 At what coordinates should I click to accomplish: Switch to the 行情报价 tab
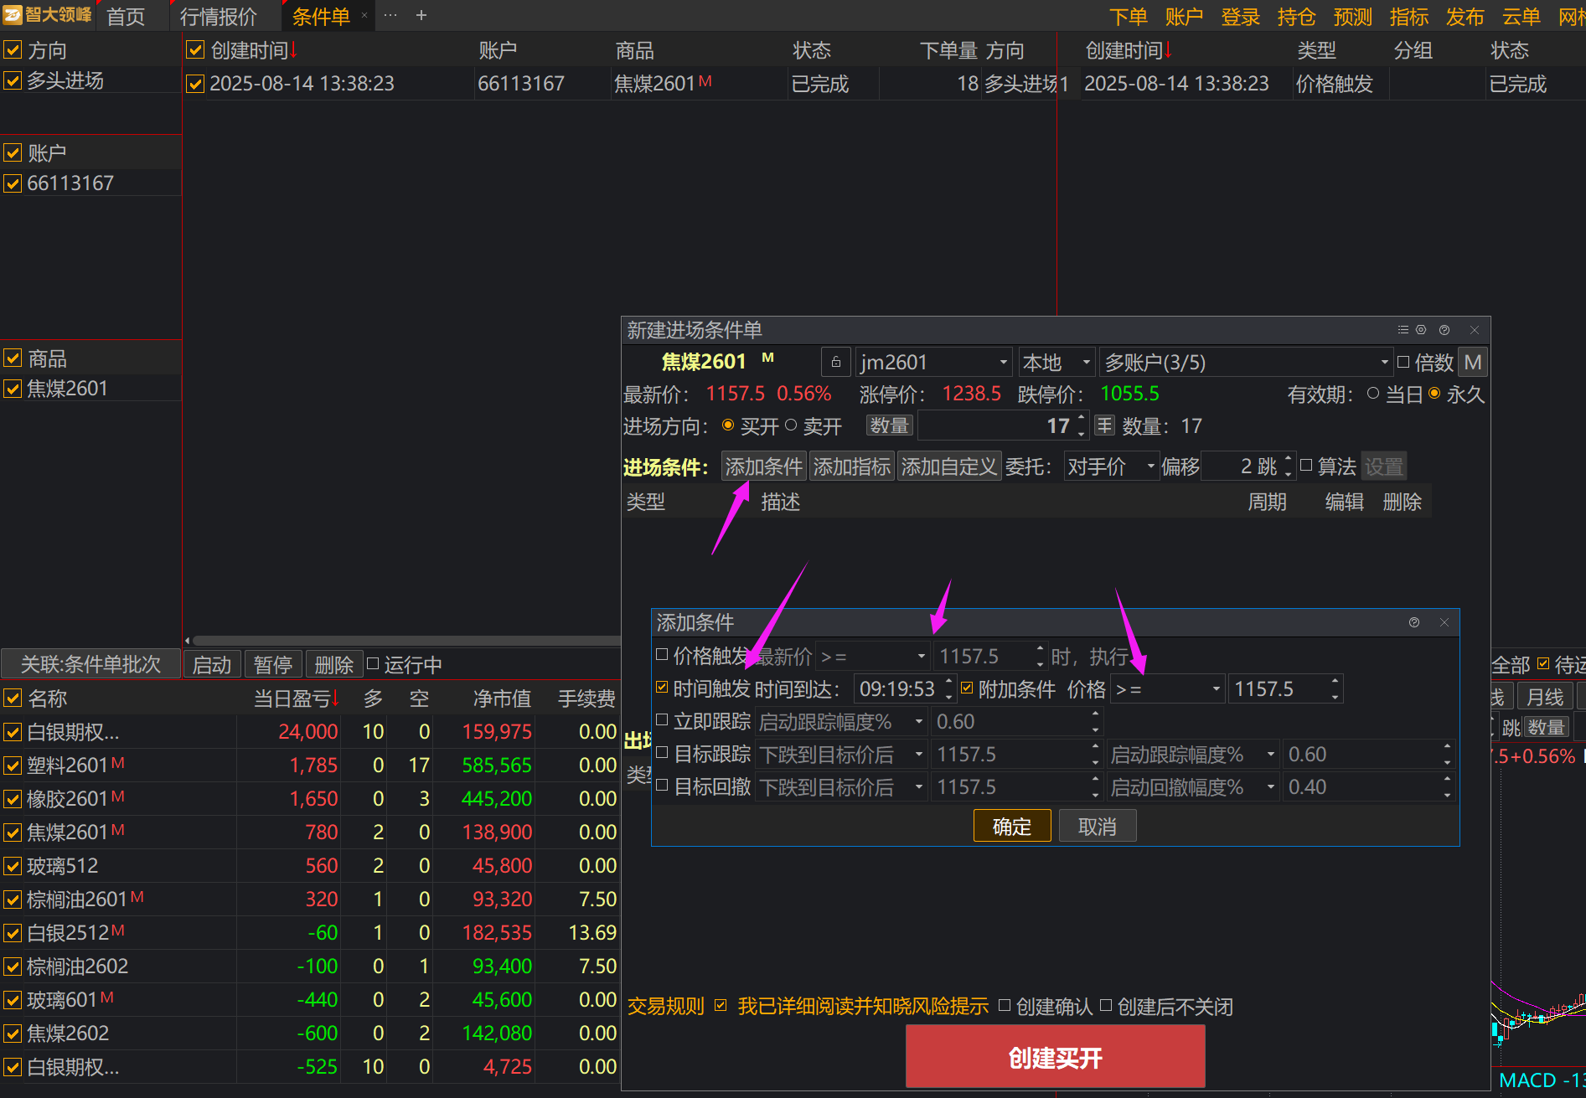(x=218, y=17)
